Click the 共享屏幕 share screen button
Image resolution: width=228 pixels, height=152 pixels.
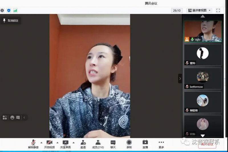(x=66, y=144)
